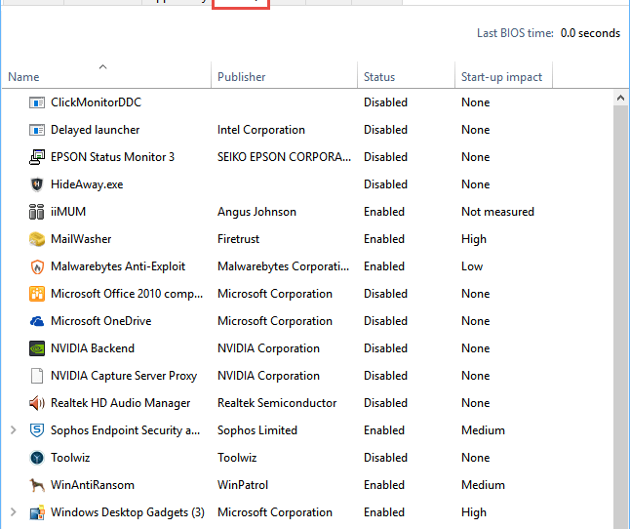
Task: Click the Malwarebytes Corporati... publisher cell
Action: (x=283, y=266)
